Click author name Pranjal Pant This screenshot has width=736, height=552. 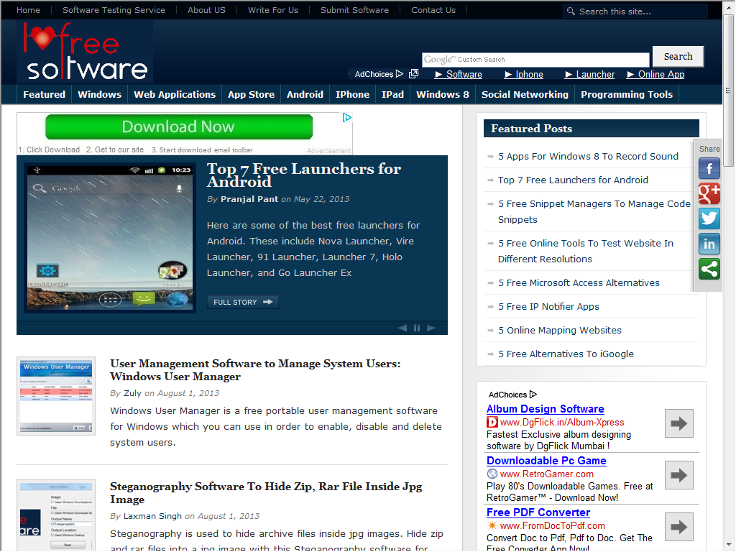[249, 199]
